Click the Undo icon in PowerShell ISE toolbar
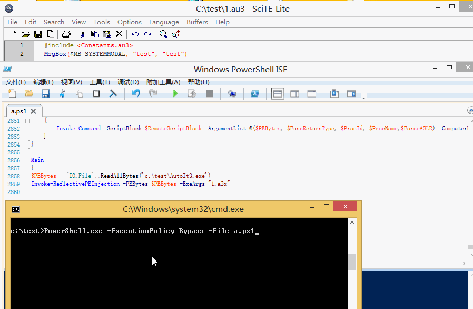 (135, 93)
